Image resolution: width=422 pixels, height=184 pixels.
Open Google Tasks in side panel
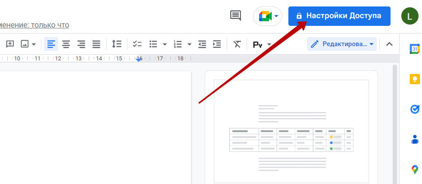coord(415,109)
